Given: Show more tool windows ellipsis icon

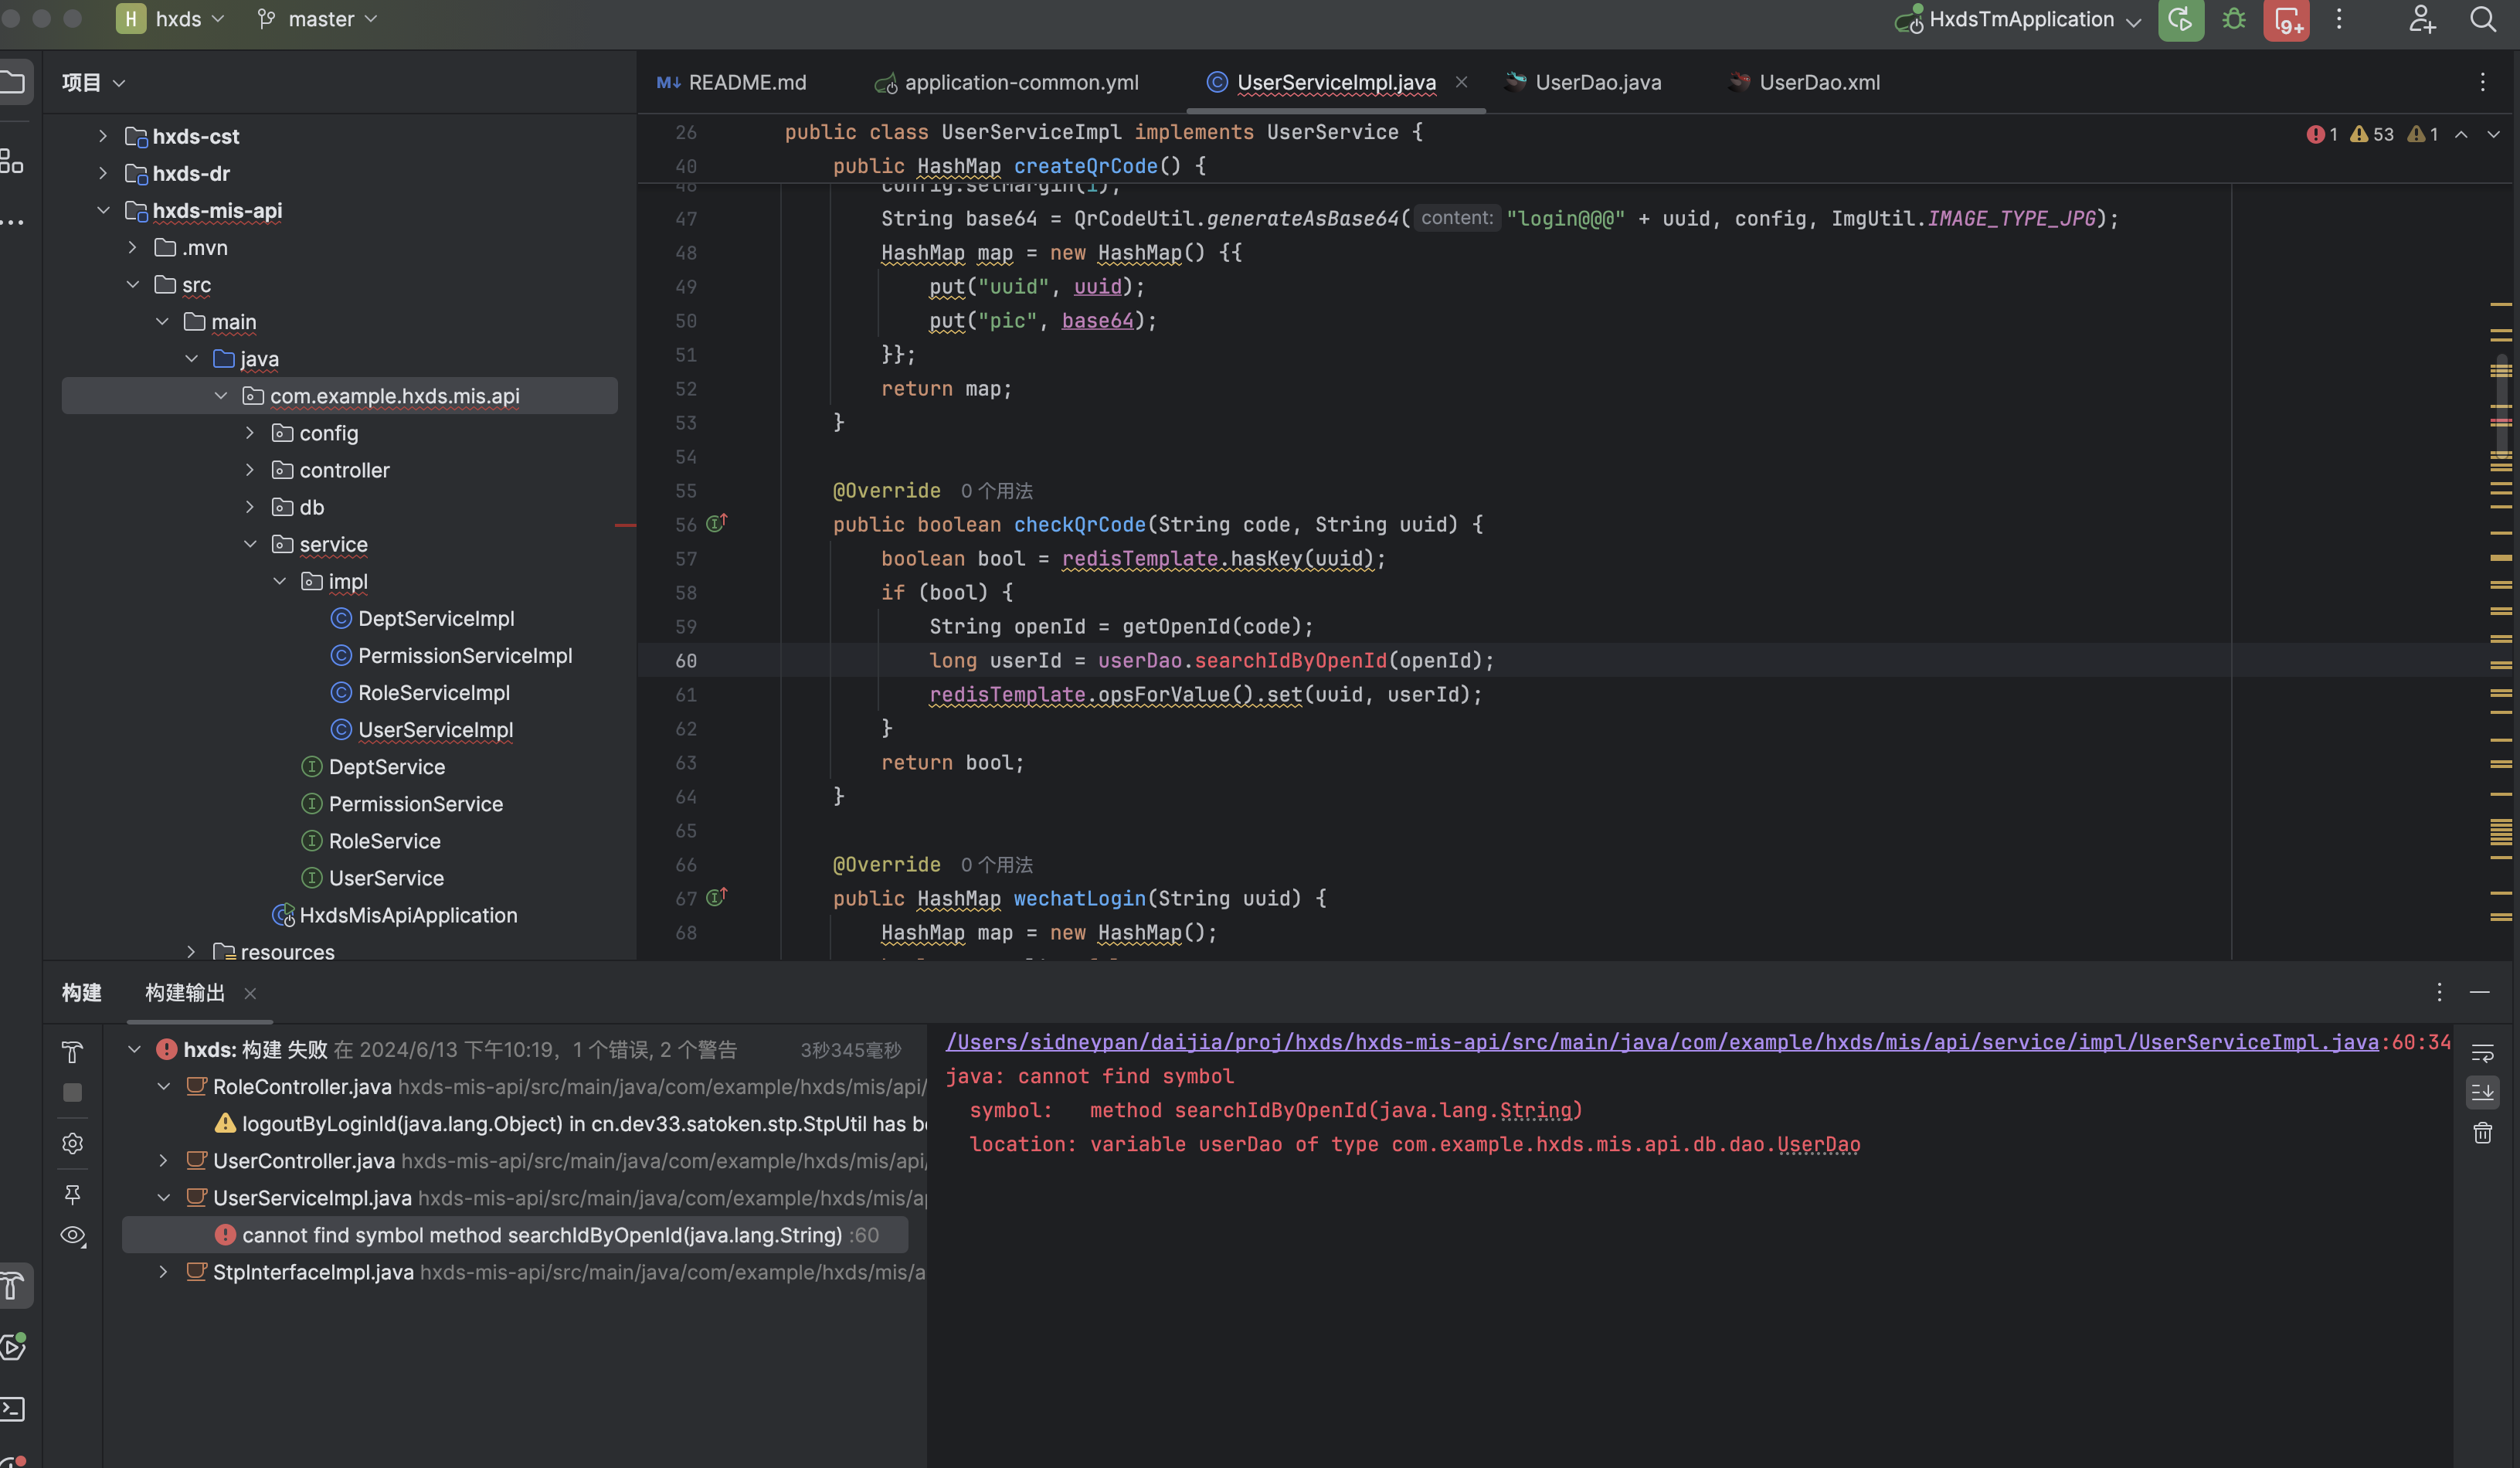Looking at the screenshot, I should coord(12,221).
